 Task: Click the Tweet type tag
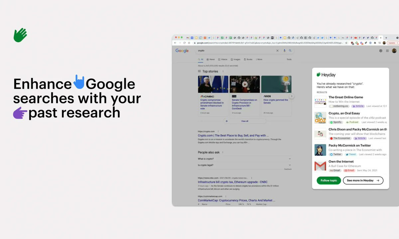[351, 154]
